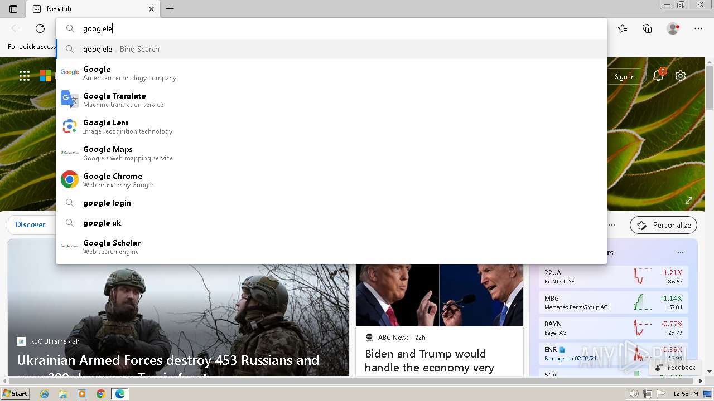Select Google Scholar suggestion
This screenshot has width=714, height=401.
click(331, 247)
